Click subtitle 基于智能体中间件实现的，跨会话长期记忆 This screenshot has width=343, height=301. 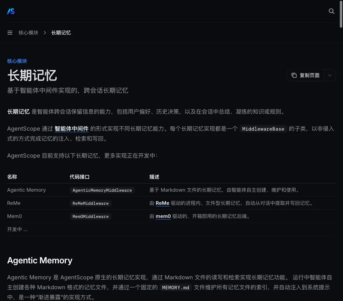(x=68, y=91)
